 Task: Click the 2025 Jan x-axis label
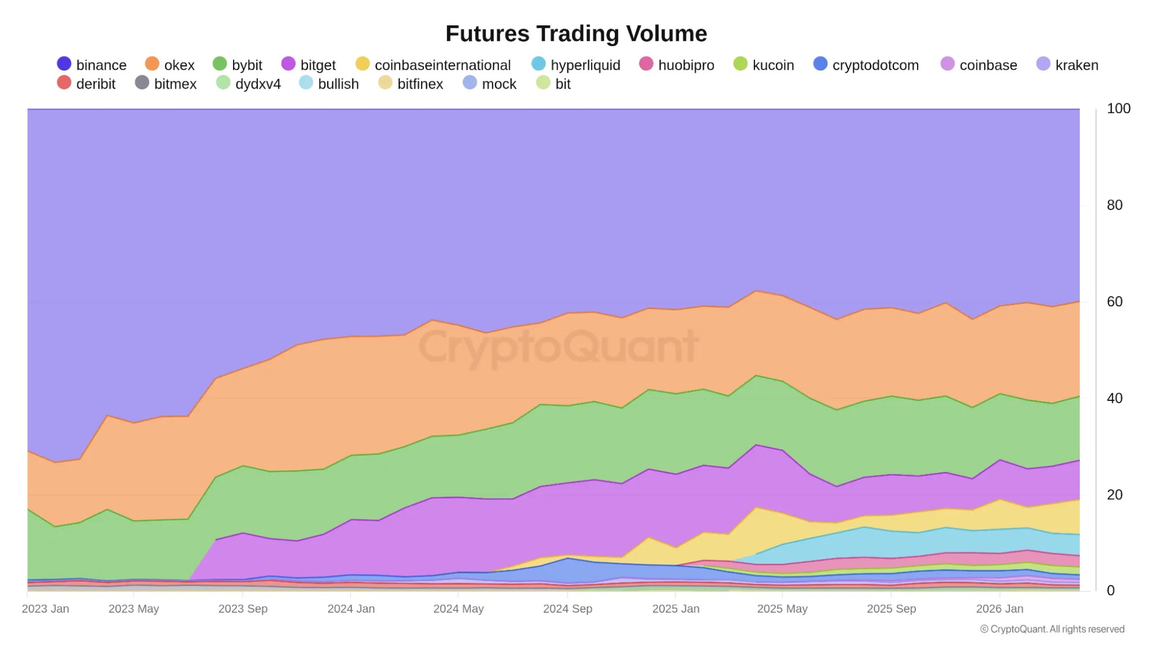pos(675,609)
